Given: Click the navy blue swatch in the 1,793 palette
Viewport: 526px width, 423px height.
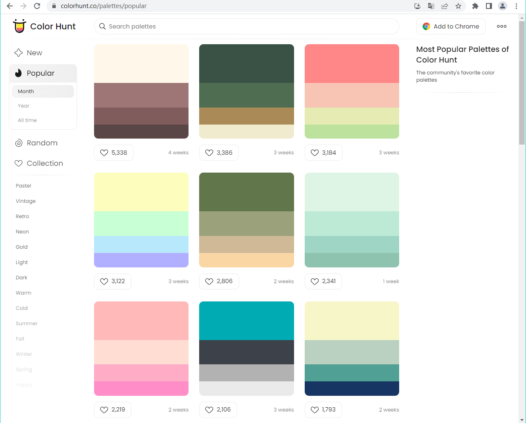Looking at the screenshot, I should tap(352, 389).
